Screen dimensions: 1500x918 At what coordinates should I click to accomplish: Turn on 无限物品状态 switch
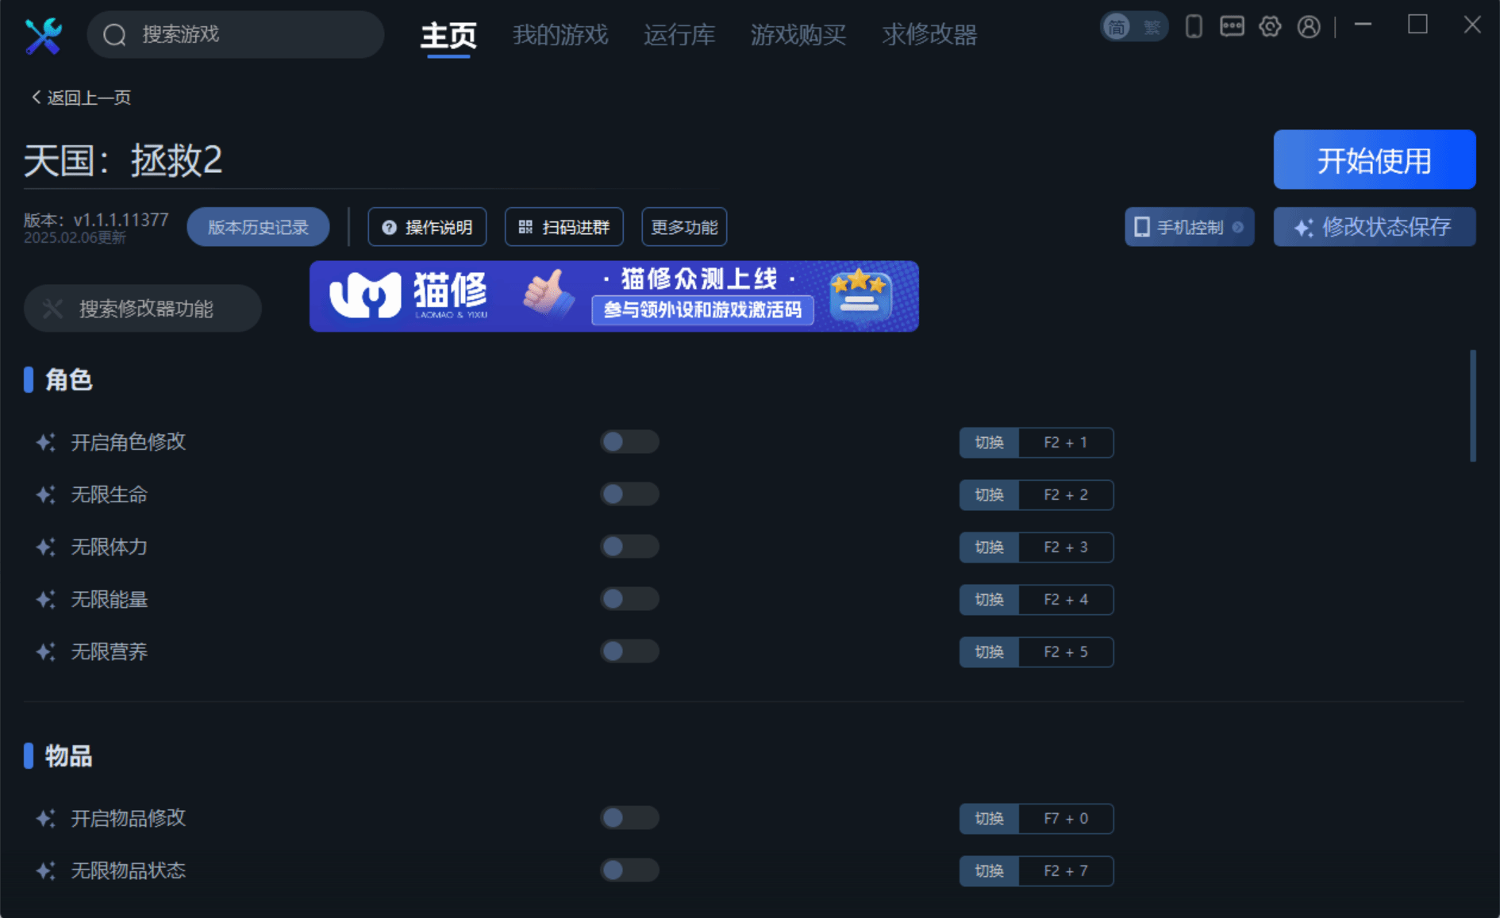629,870
